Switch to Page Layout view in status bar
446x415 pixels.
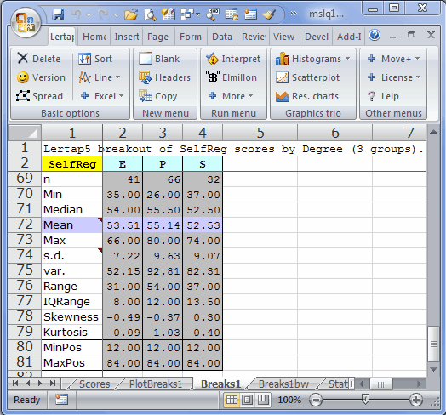click(x=247, y=400)
